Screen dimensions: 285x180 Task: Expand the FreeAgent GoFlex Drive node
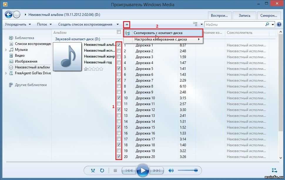click(x=6, y=73)
